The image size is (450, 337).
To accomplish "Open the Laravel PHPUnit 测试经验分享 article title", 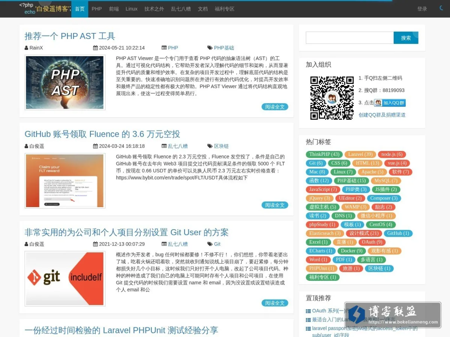I will [121, 330].
